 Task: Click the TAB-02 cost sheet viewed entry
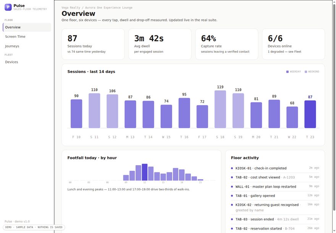coord(275,177)
